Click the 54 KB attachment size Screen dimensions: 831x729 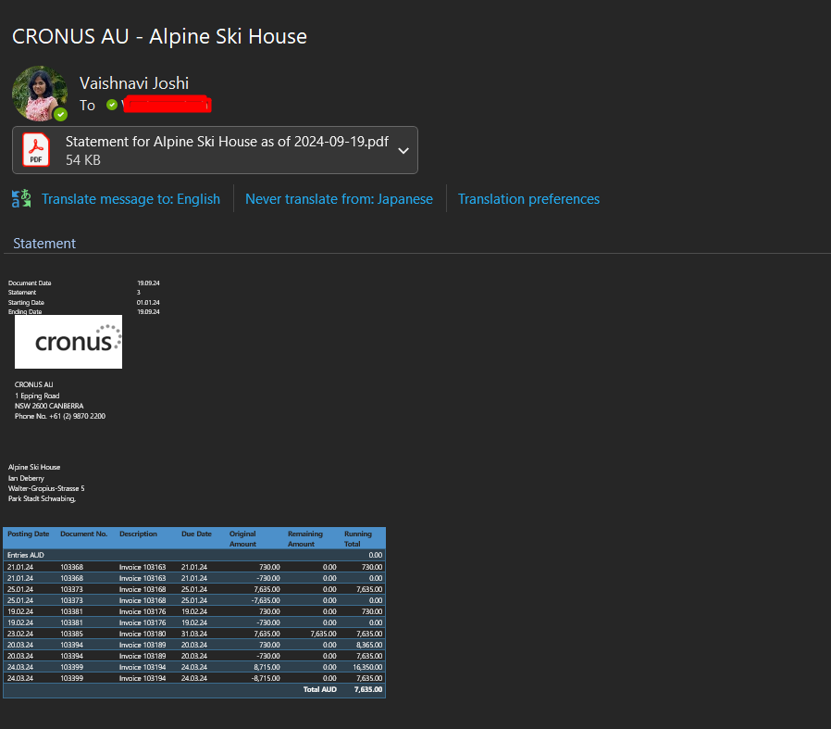tap(83, 160)
